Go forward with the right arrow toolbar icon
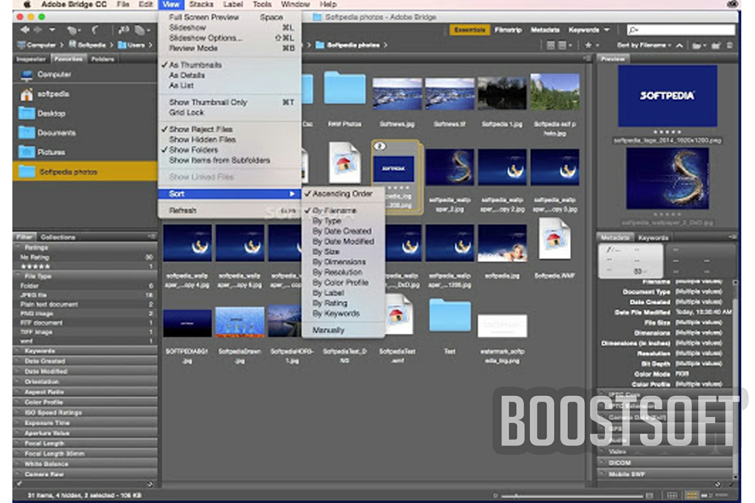The width and height of the screenshot is (755, 503). coord(38,30)
